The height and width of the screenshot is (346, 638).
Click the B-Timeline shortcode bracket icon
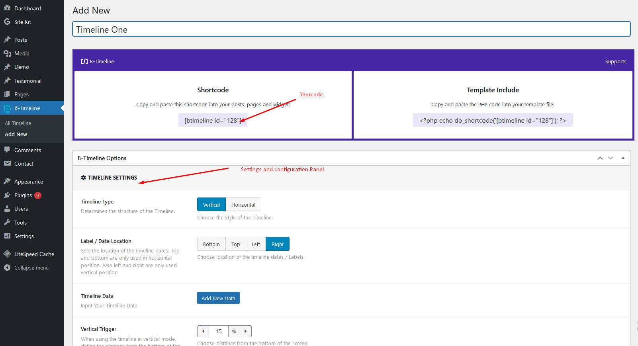click(84, 61)
